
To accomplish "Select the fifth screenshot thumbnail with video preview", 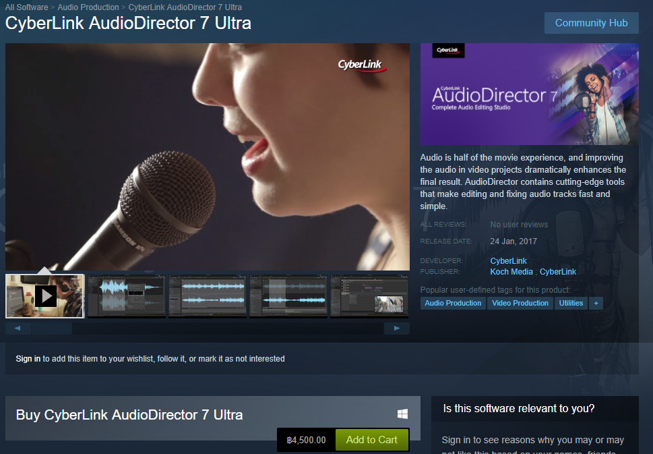I will (369, 296).
